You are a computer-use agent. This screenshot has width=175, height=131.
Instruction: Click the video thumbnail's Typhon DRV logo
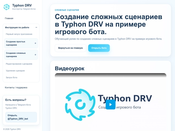coord(80,105)
